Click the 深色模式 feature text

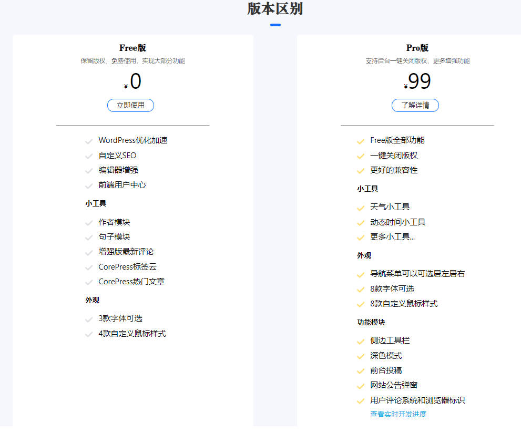(386, 356)
